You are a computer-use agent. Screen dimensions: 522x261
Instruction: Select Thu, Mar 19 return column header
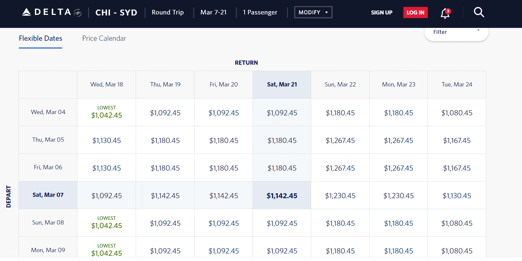click(x=165, y=84)
